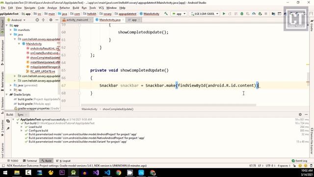Toggle the Resource Manager side panel
Screen dimensions: 314x177
[x=2, y=53]
